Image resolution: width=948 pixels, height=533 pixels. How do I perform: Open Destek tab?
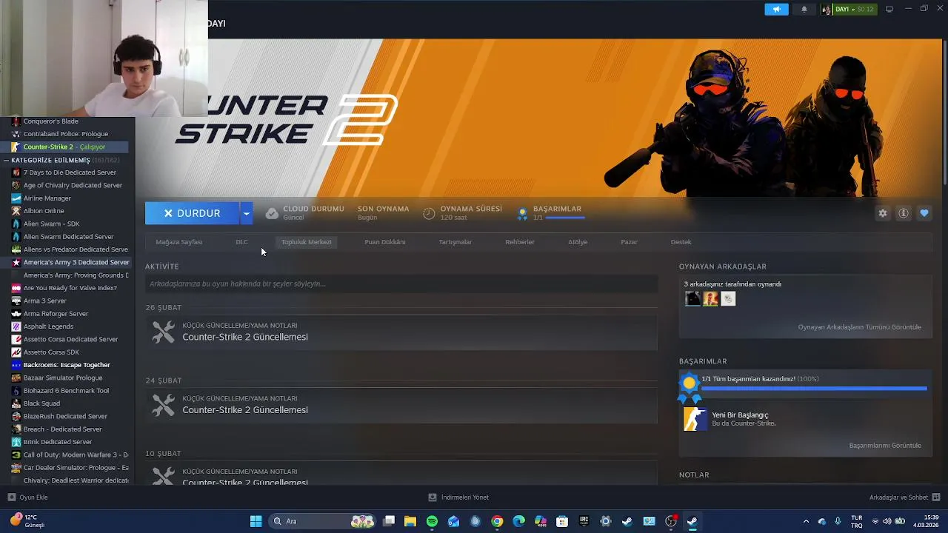(681, 242)
